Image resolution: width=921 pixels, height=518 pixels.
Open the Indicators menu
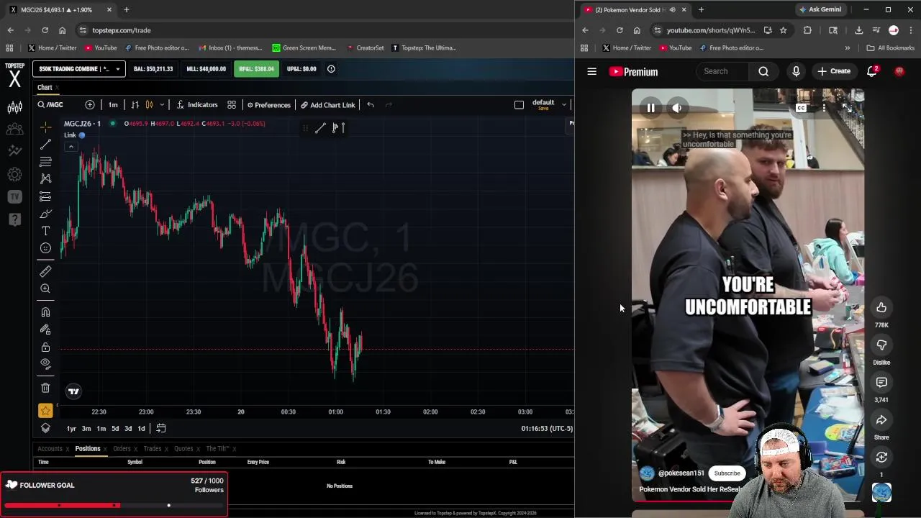197,105
